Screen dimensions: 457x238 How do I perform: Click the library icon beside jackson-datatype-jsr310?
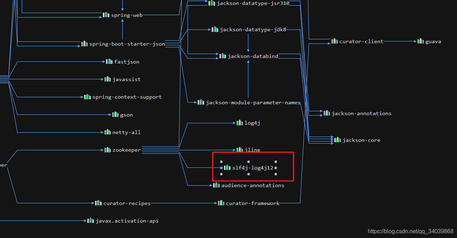coord(212,3)
